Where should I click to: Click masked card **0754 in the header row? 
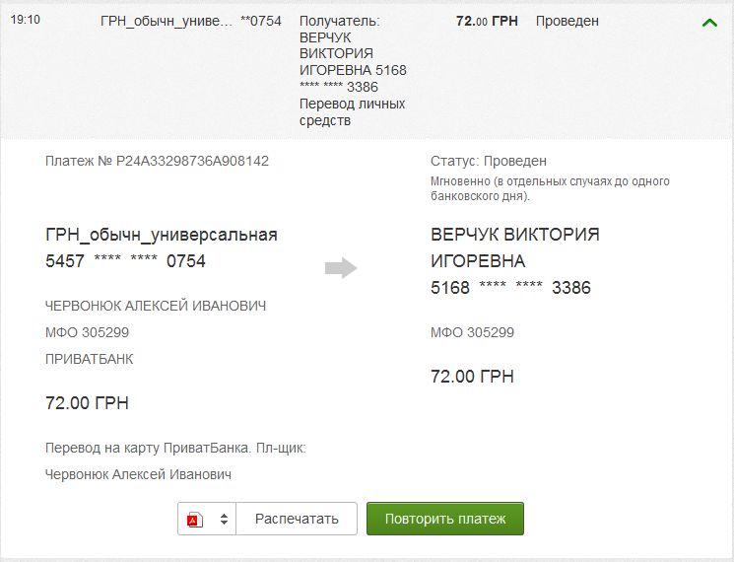click(261, 21)
